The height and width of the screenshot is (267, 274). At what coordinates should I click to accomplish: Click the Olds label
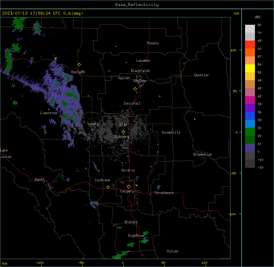[x=123, y=125]
